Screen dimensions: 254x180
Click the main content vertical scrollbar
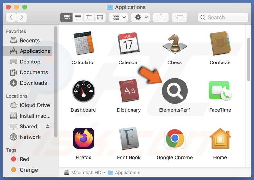[x=249, y=59]
